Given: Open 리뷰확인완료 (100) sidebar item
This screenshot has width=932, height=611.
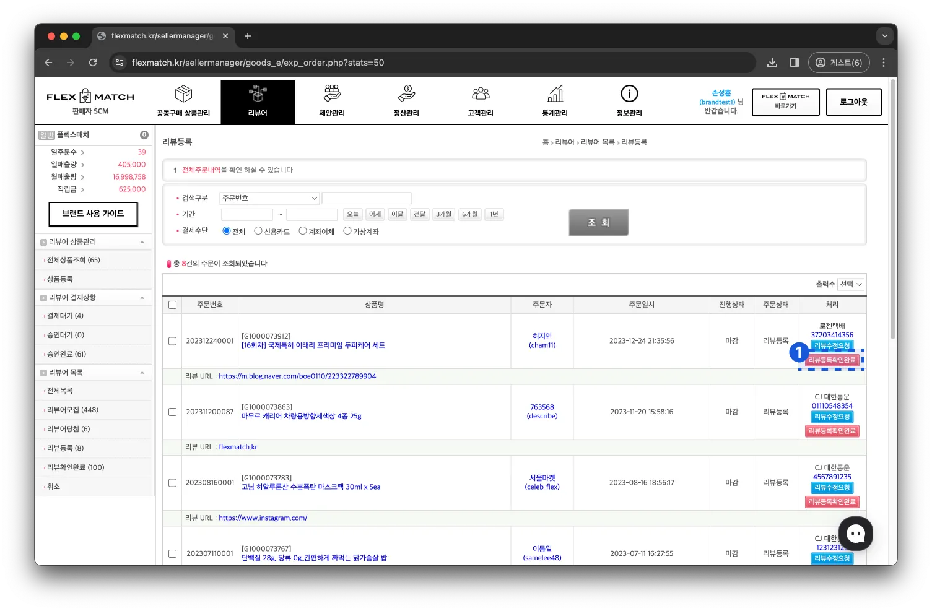Looking at the screenshot, I should click(76, 467).
